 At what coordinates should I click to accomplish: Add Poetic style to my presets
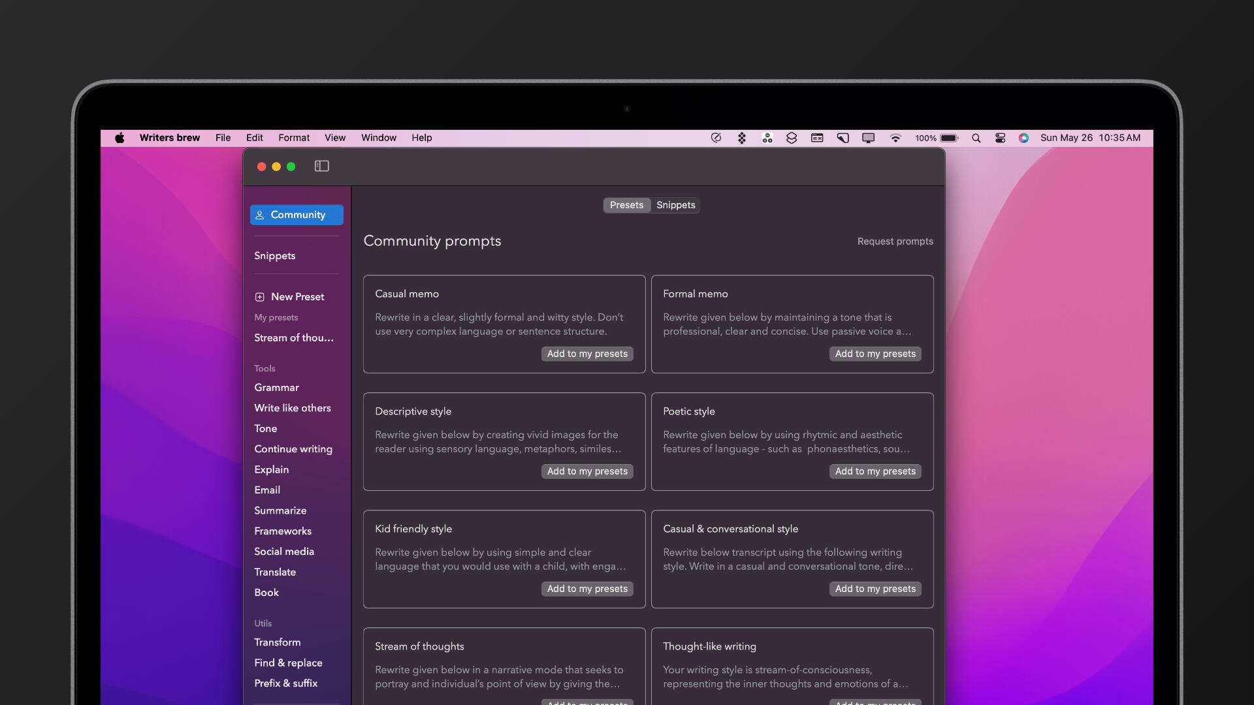pyautogui.click(x=875, y=471)
